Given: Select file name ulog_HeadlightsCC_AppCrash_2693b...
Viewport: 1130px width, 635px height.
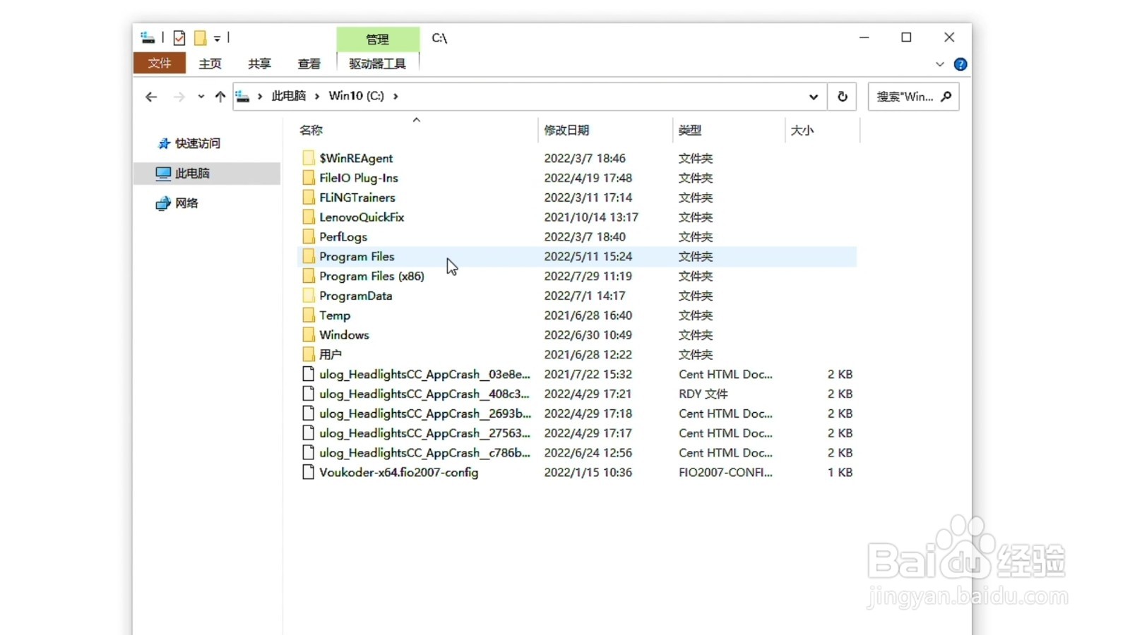Looking at the screenshot, I should pos(425,413).
